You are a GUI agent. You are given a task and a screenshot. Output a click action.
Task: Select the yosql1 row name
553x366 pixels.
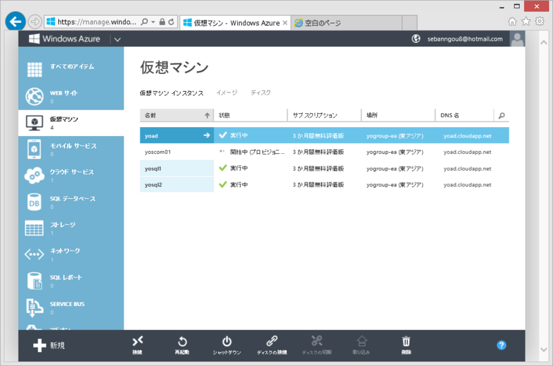pyautogui.click(x=153, y=168)
